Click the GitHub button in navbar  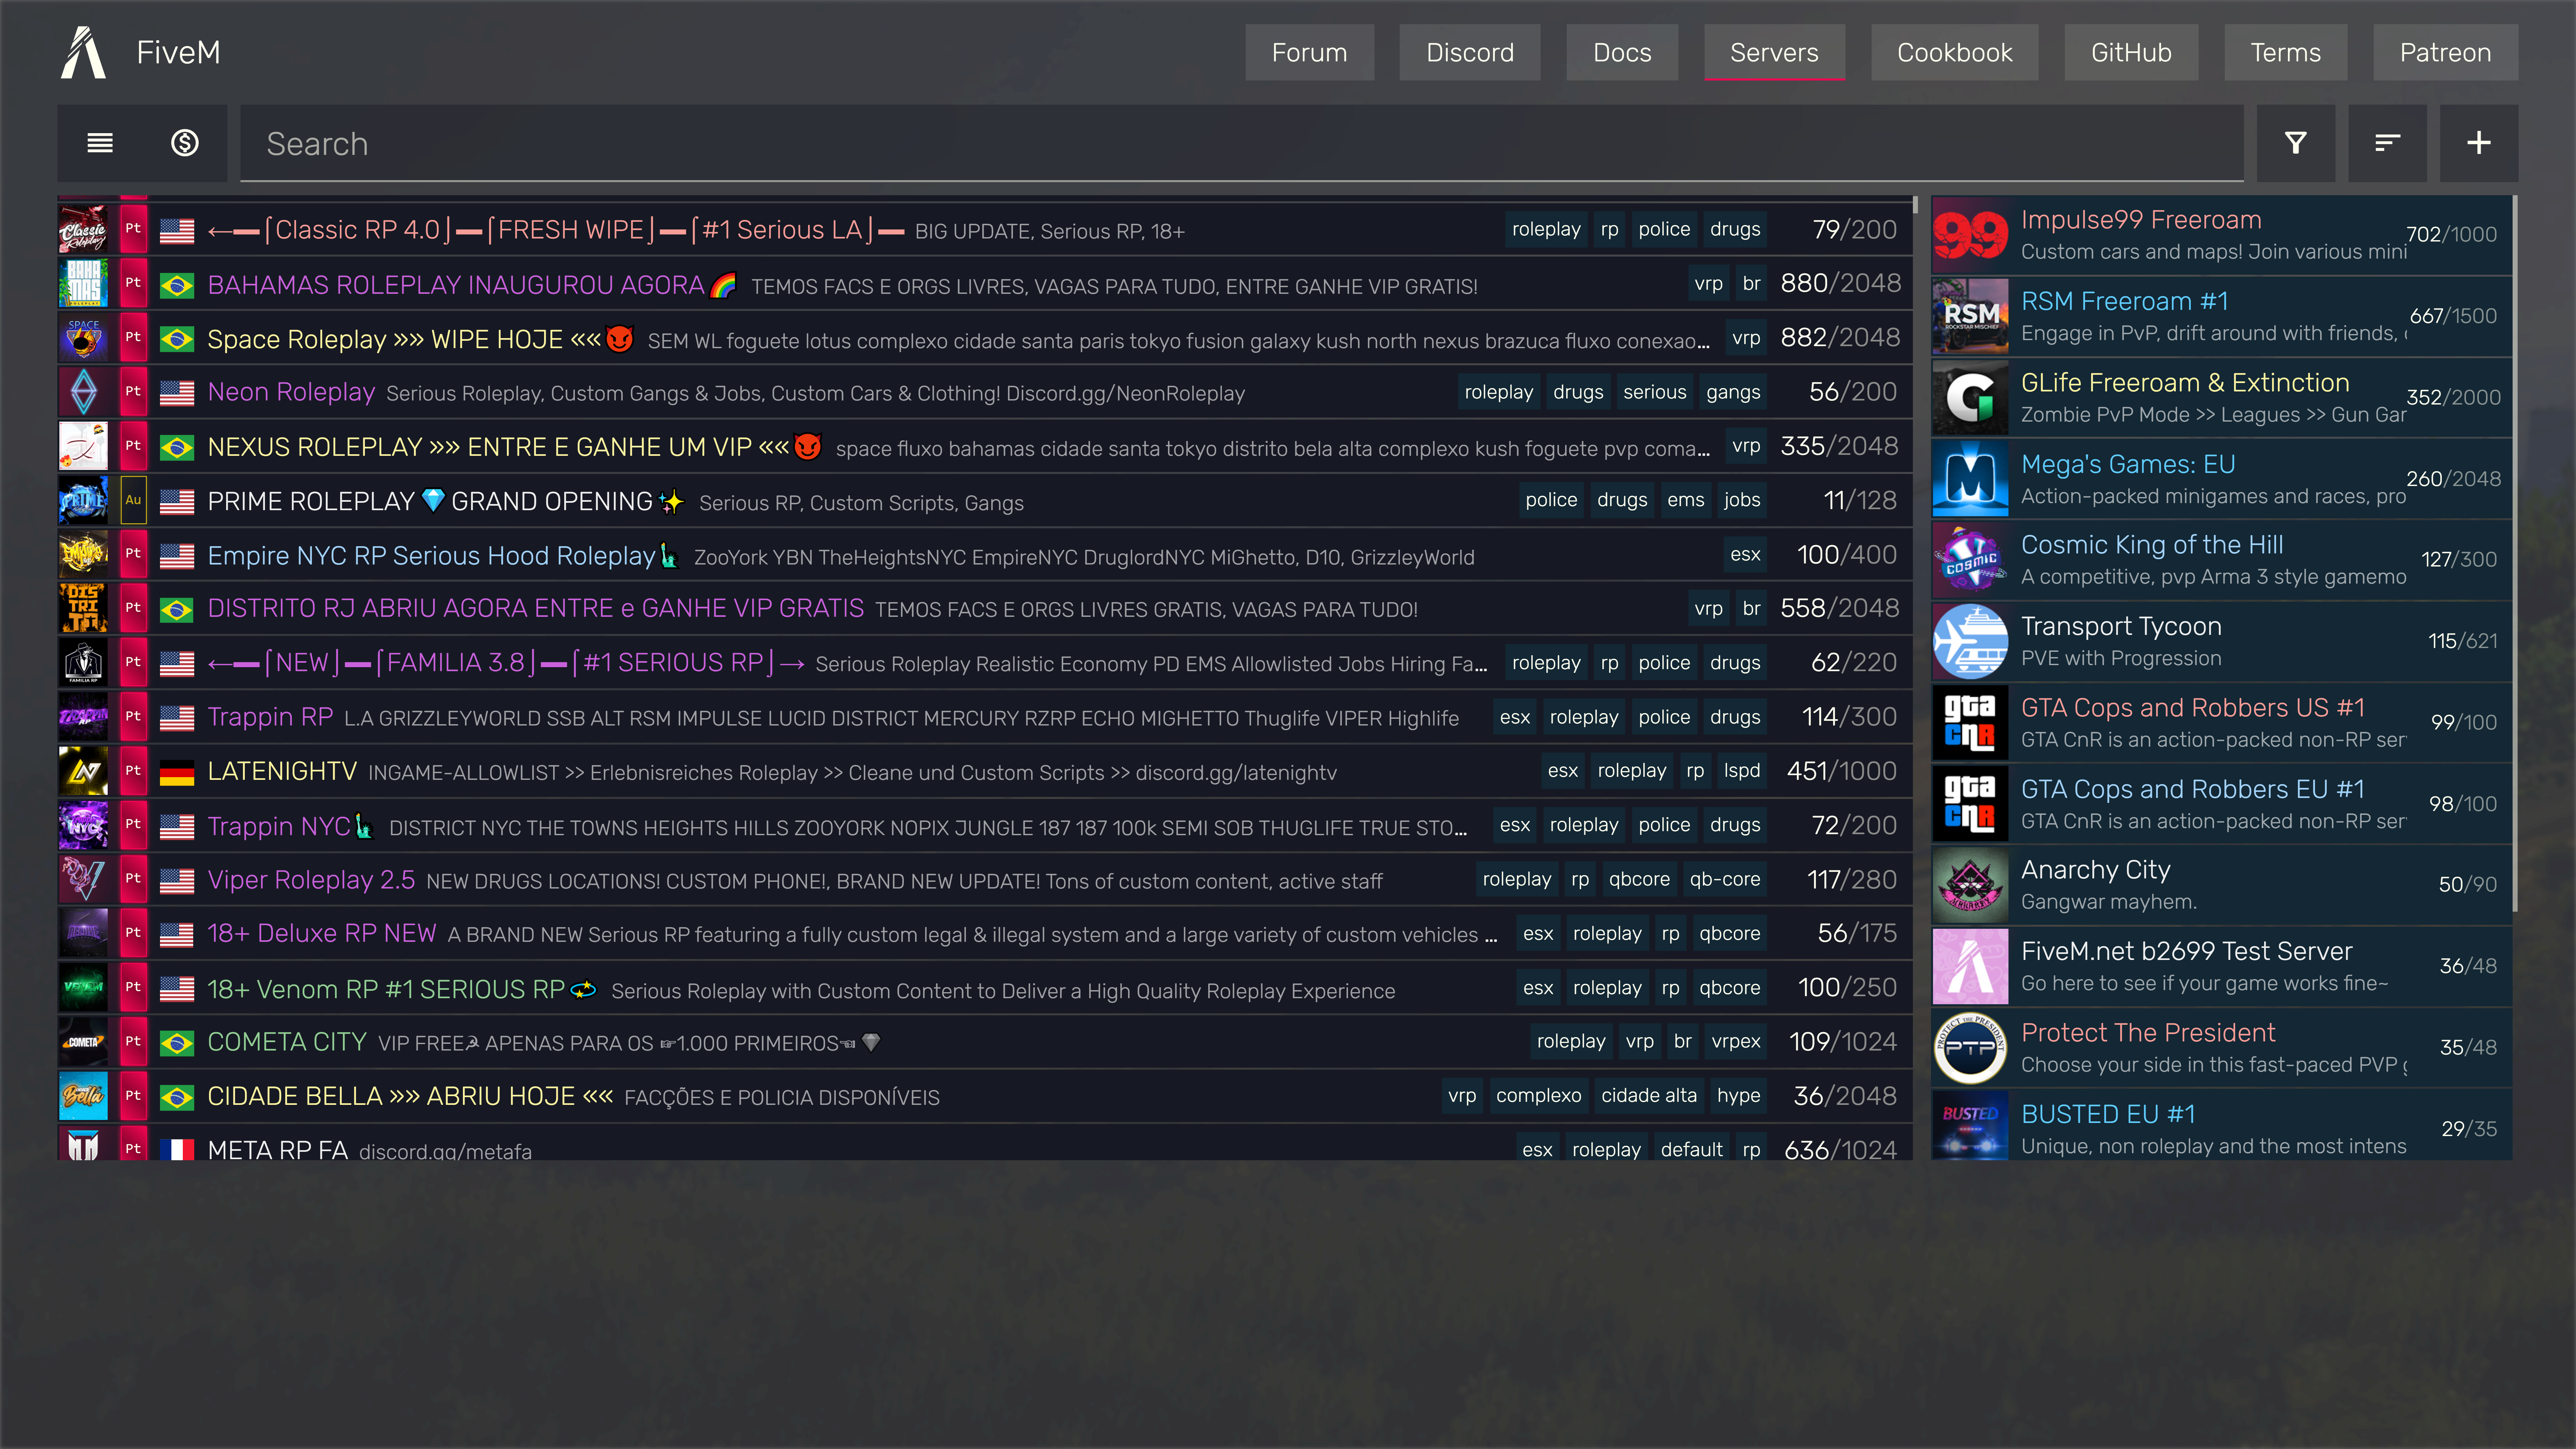click(x=2130, y=51)
